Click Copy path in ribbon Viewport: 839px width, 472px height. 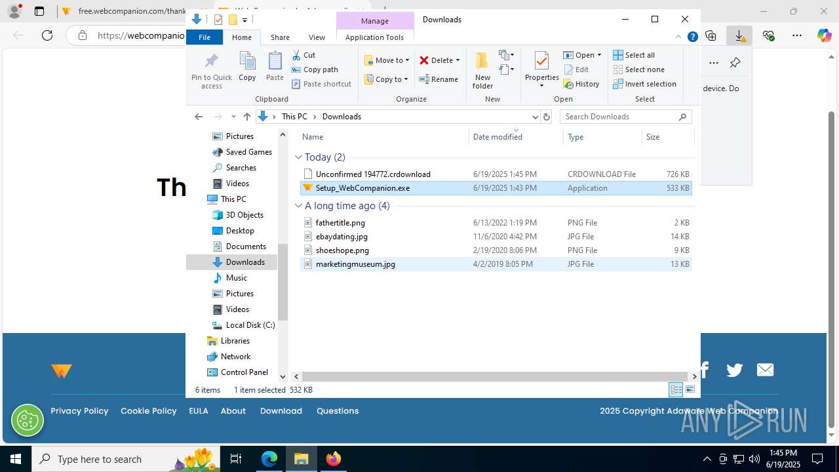(x=315, y=69)
